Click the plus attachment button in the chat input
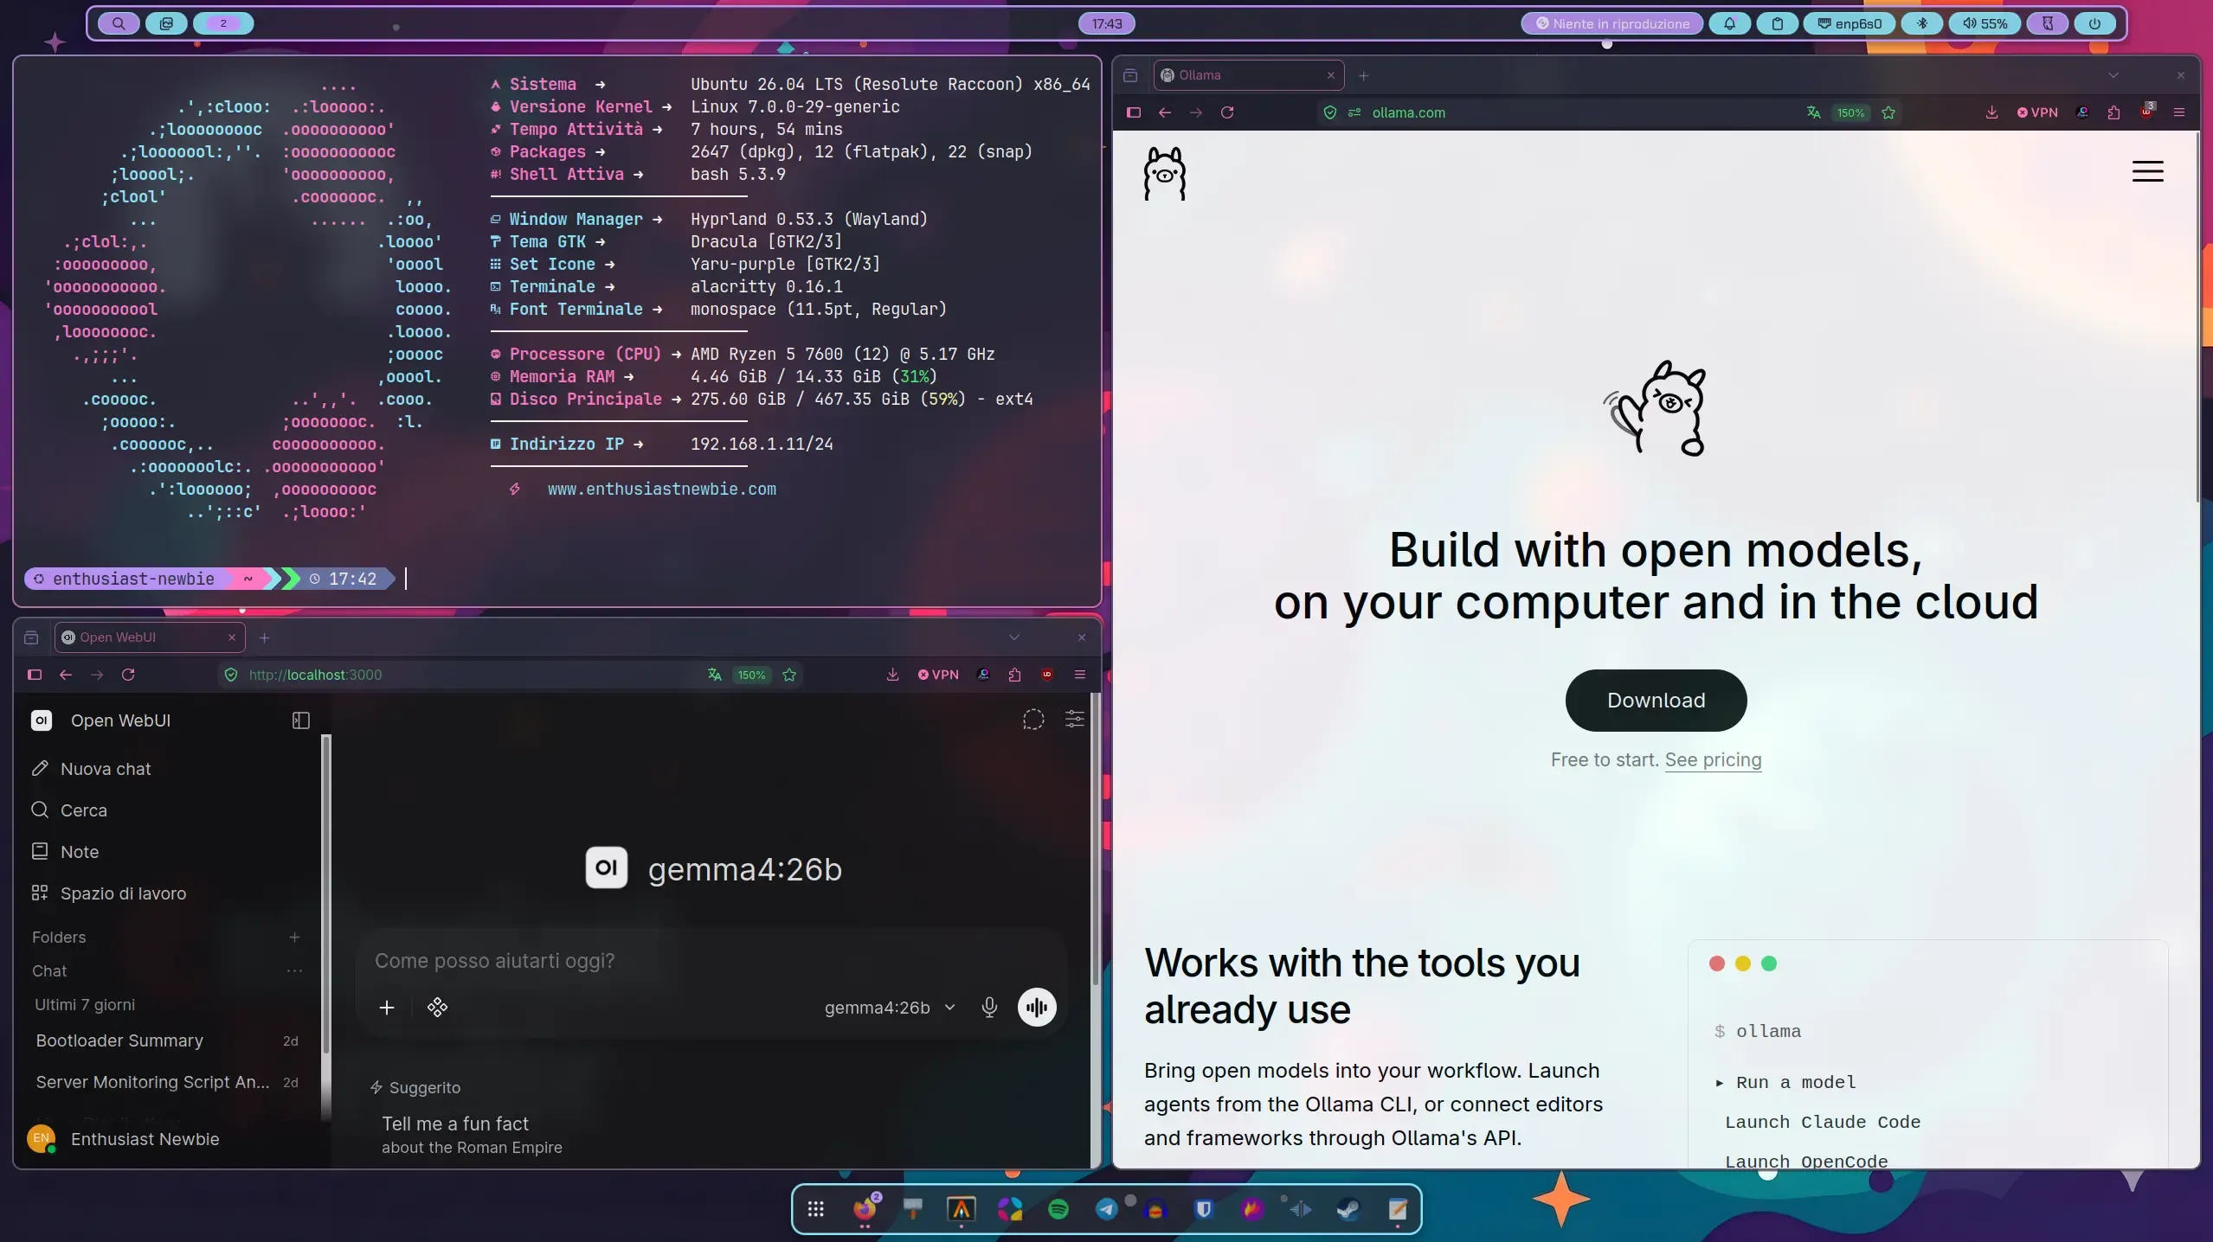 pyautogui.click(x=387, y=1008)
